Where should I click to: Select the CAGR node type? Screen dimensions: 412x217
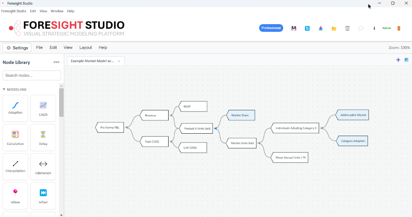(x=43, y=108)
